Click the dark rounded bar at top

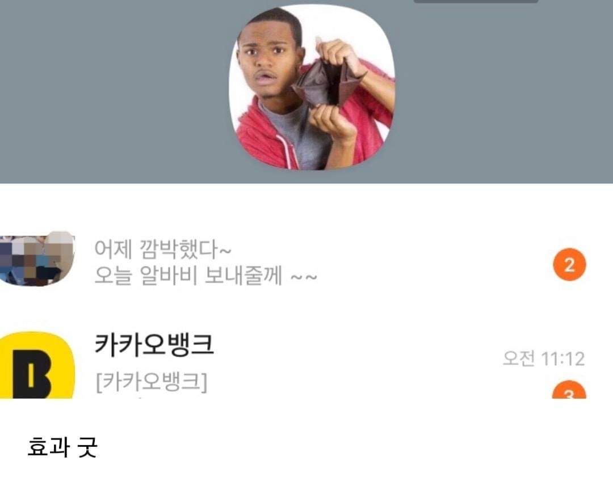(476, 2)
